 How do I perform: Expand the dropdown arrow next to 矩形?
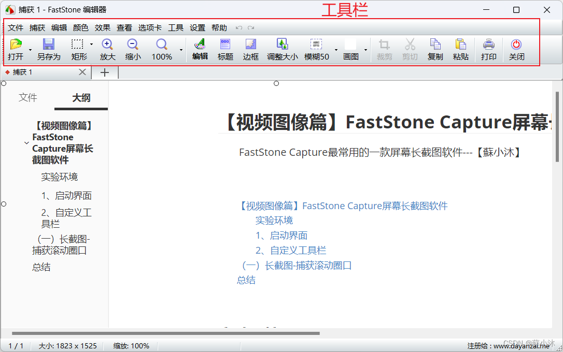tap(92, 44)
